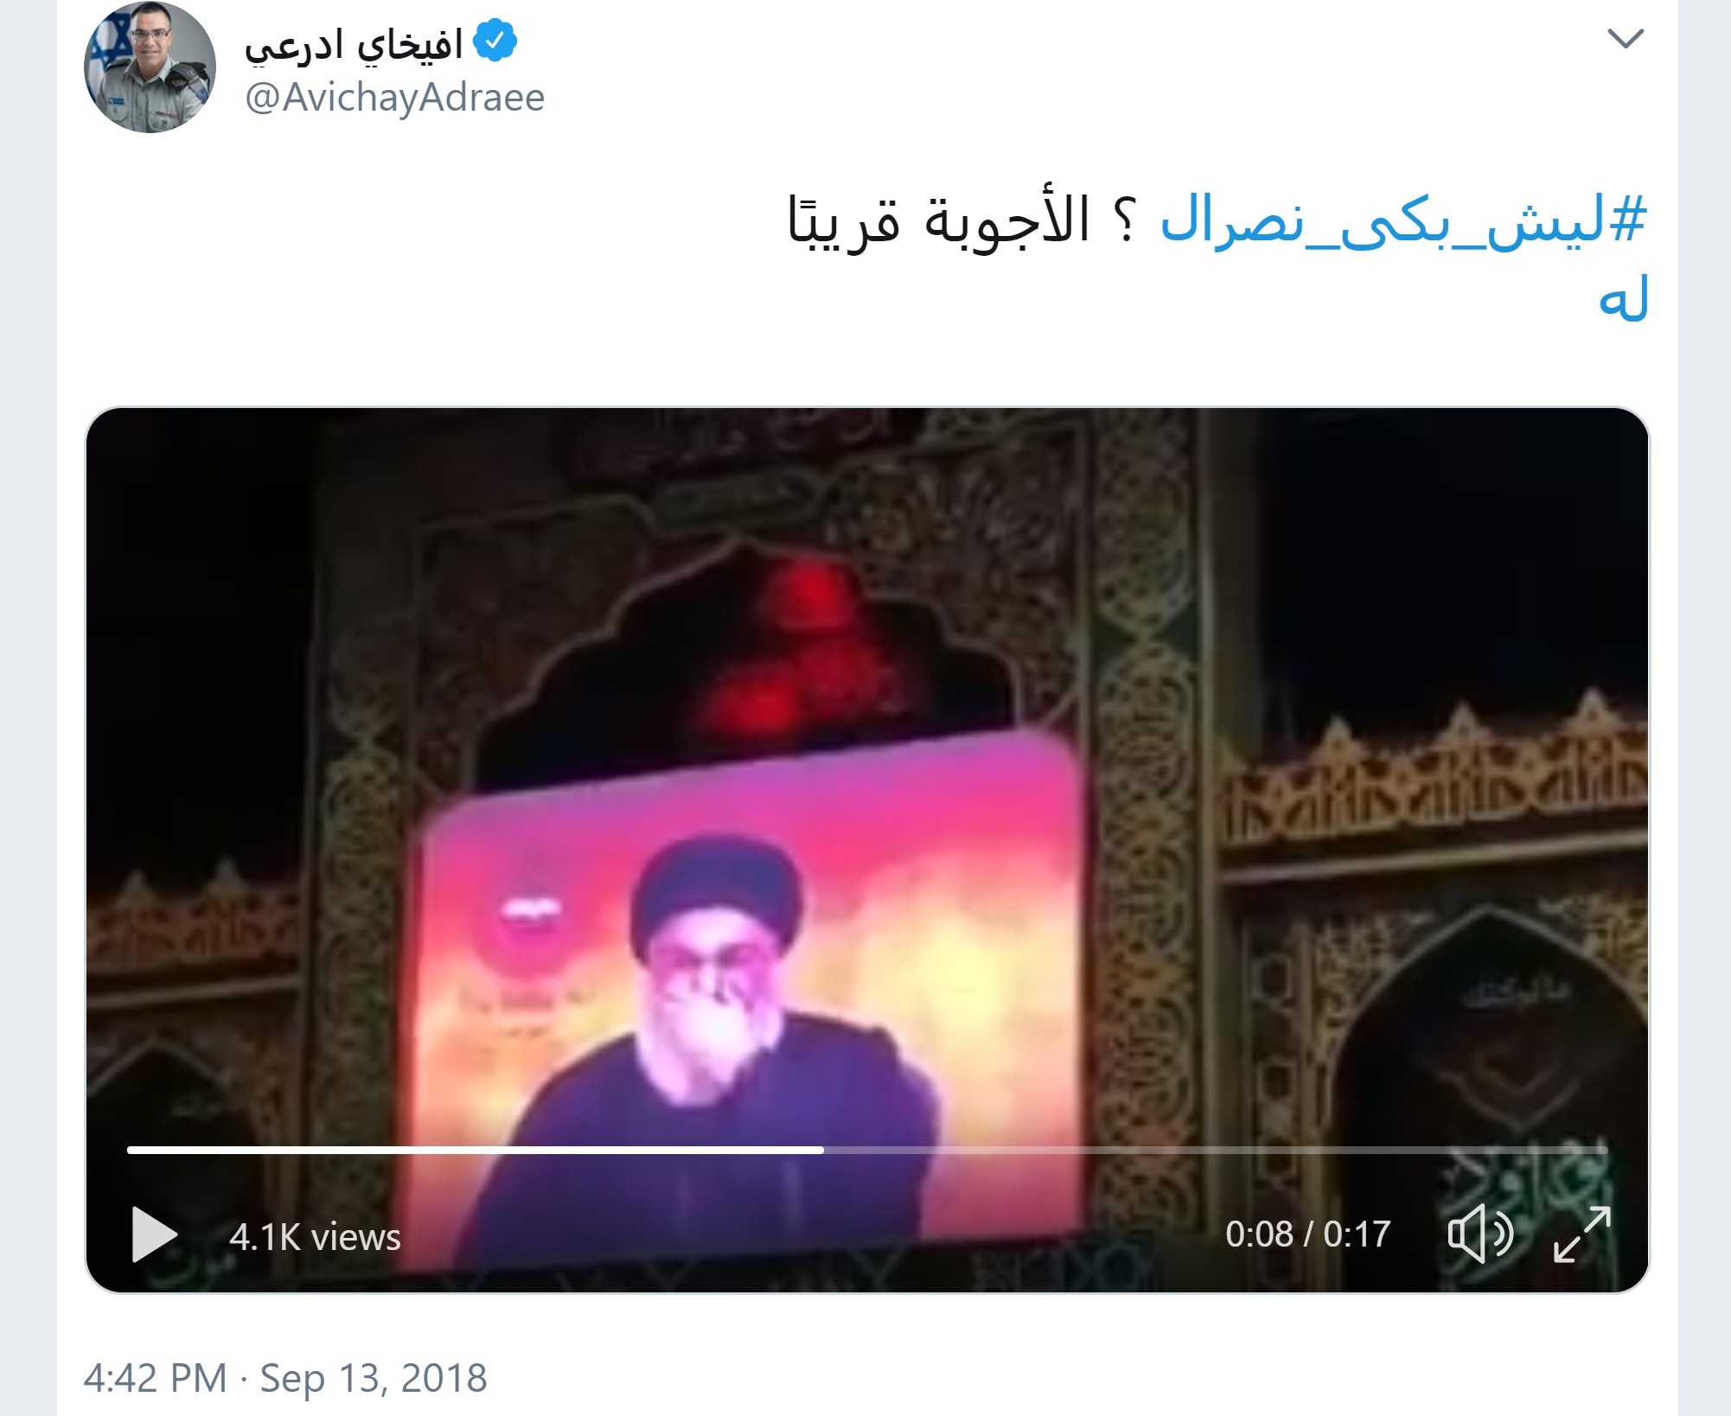The height and width of the screenshot is (1416, 1731).
Task: Play the embedded tweet video
Action: click(x=154, y=1234)
